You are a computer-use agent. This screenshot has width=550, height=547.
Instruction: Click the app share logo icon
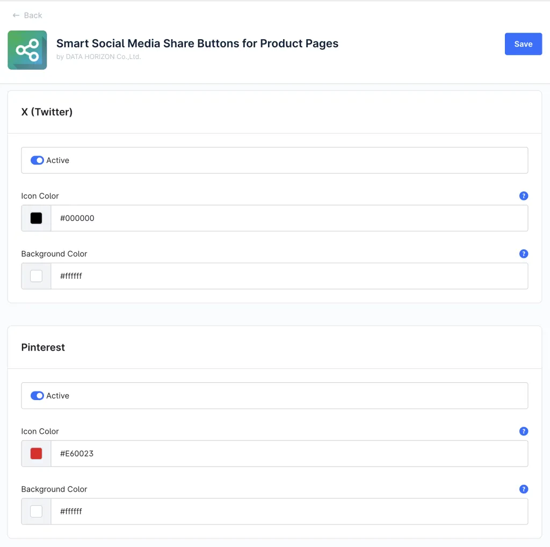pyautogui.click(x=27, y=50)
